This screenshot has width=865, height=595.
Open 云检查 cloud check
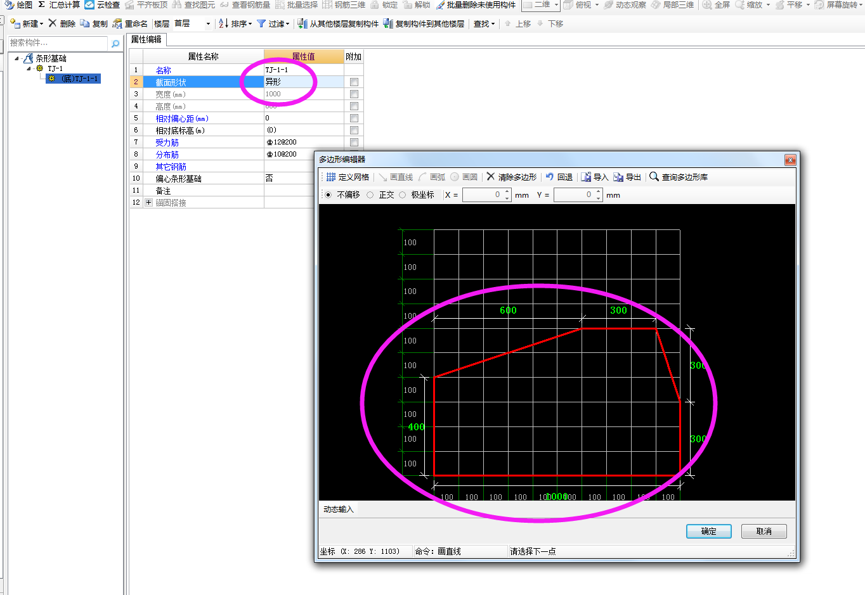click(101, 4)
